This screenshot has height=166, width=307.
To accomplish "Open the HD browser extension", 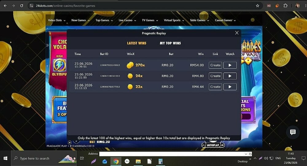I will click(x=269, y=6).
